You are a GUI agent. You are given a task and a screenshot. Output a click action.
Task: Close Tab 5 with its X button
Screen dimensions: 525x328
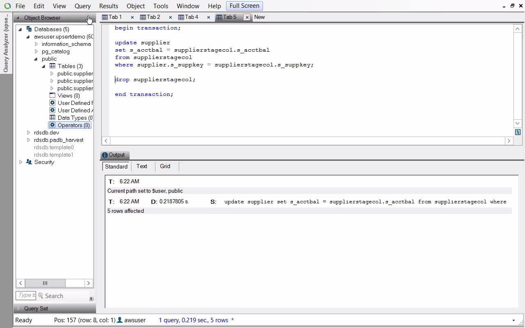click(x=247, y=17)
